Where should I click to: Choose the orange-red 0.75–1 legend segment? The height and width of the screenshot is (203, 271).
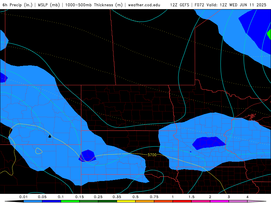tap(164, 201)
